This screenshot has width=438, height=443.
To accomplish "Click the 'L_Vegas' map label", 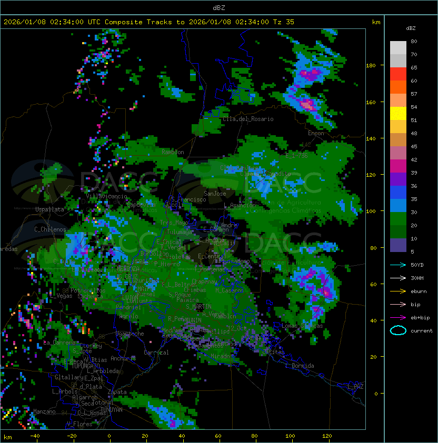I will pyautogui.click(x=61, y=296).
